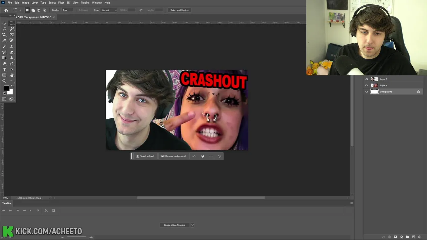Select the Magic Wand tool
The image size is (427, 240).
coord(12,29)
